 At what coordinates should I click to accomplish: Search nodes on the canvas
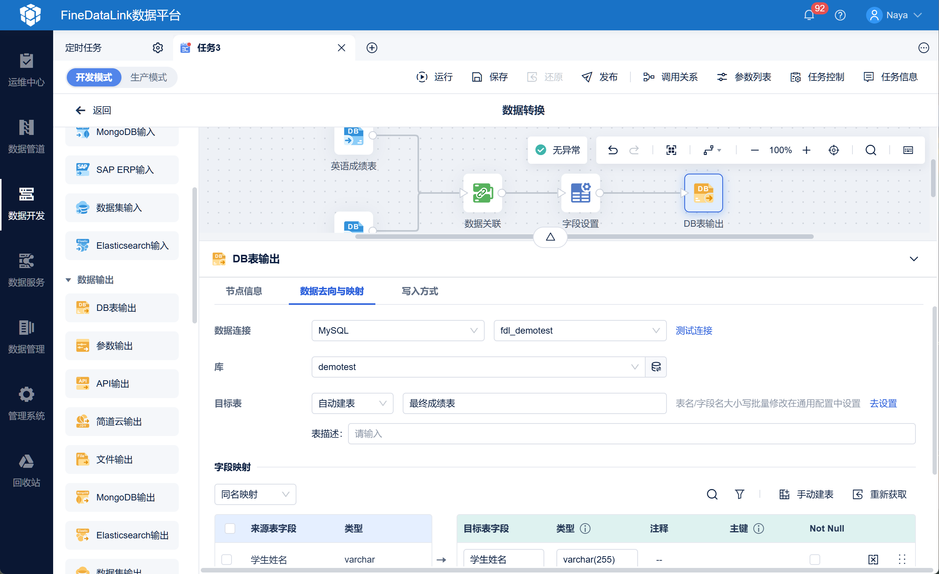[870, 150]
